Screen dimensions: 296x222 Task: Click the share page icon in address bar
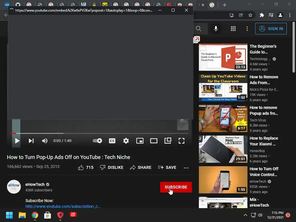tap(241, 15)
